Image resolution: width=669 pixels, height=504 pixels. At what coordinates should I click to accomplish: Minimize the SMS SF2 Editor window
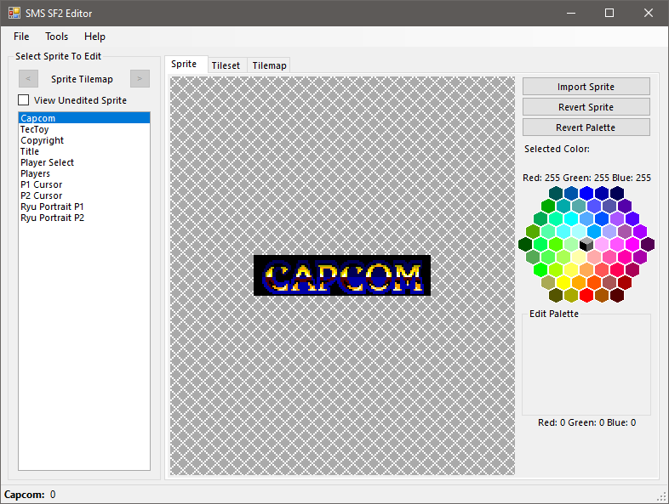click(x=571, y=14)
